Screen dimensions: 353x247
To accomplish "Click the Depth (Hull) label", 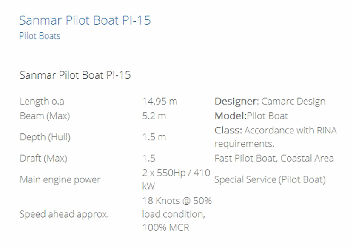I will [x=45, y=137].
